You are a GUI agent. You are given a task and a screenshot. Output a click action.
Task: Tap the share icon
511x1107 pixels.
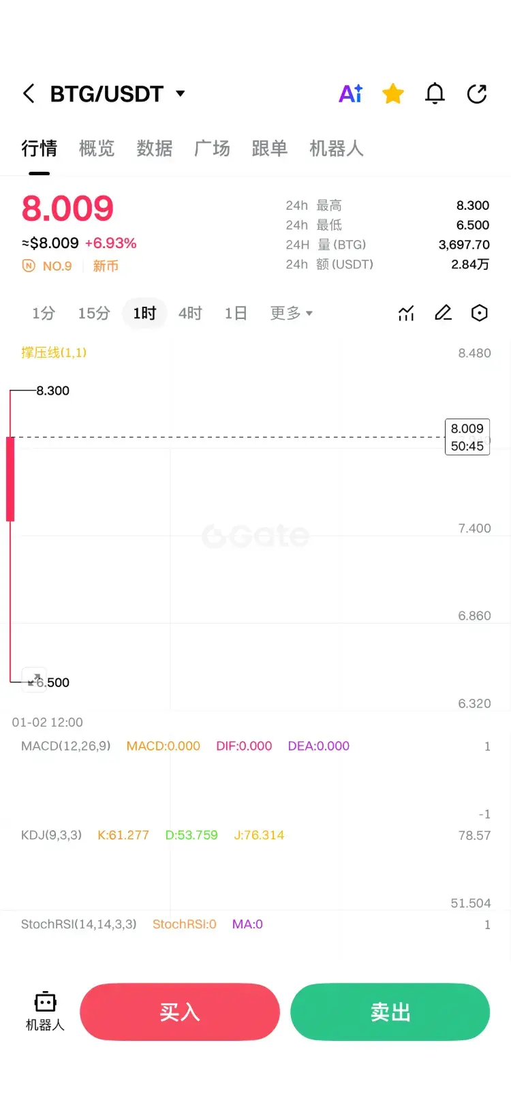click(x=477, y=93)
